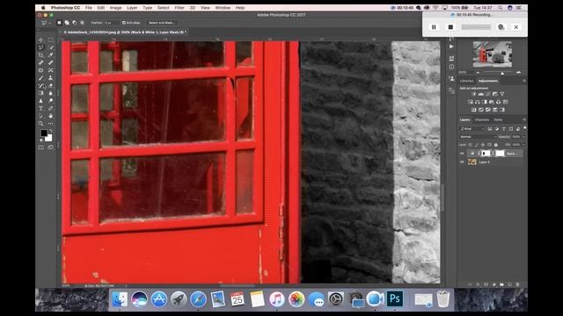Toggle Quick Mask mode
This screenshot has width=563, height=316.
pyautogui.click(x=41, y=147)
